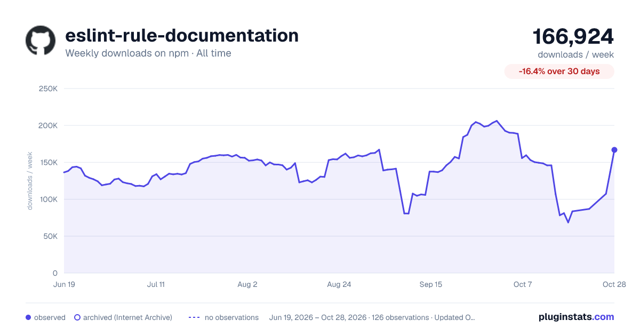Click the 250K y-axis label
Screen dimensions: 640x336
49,89
